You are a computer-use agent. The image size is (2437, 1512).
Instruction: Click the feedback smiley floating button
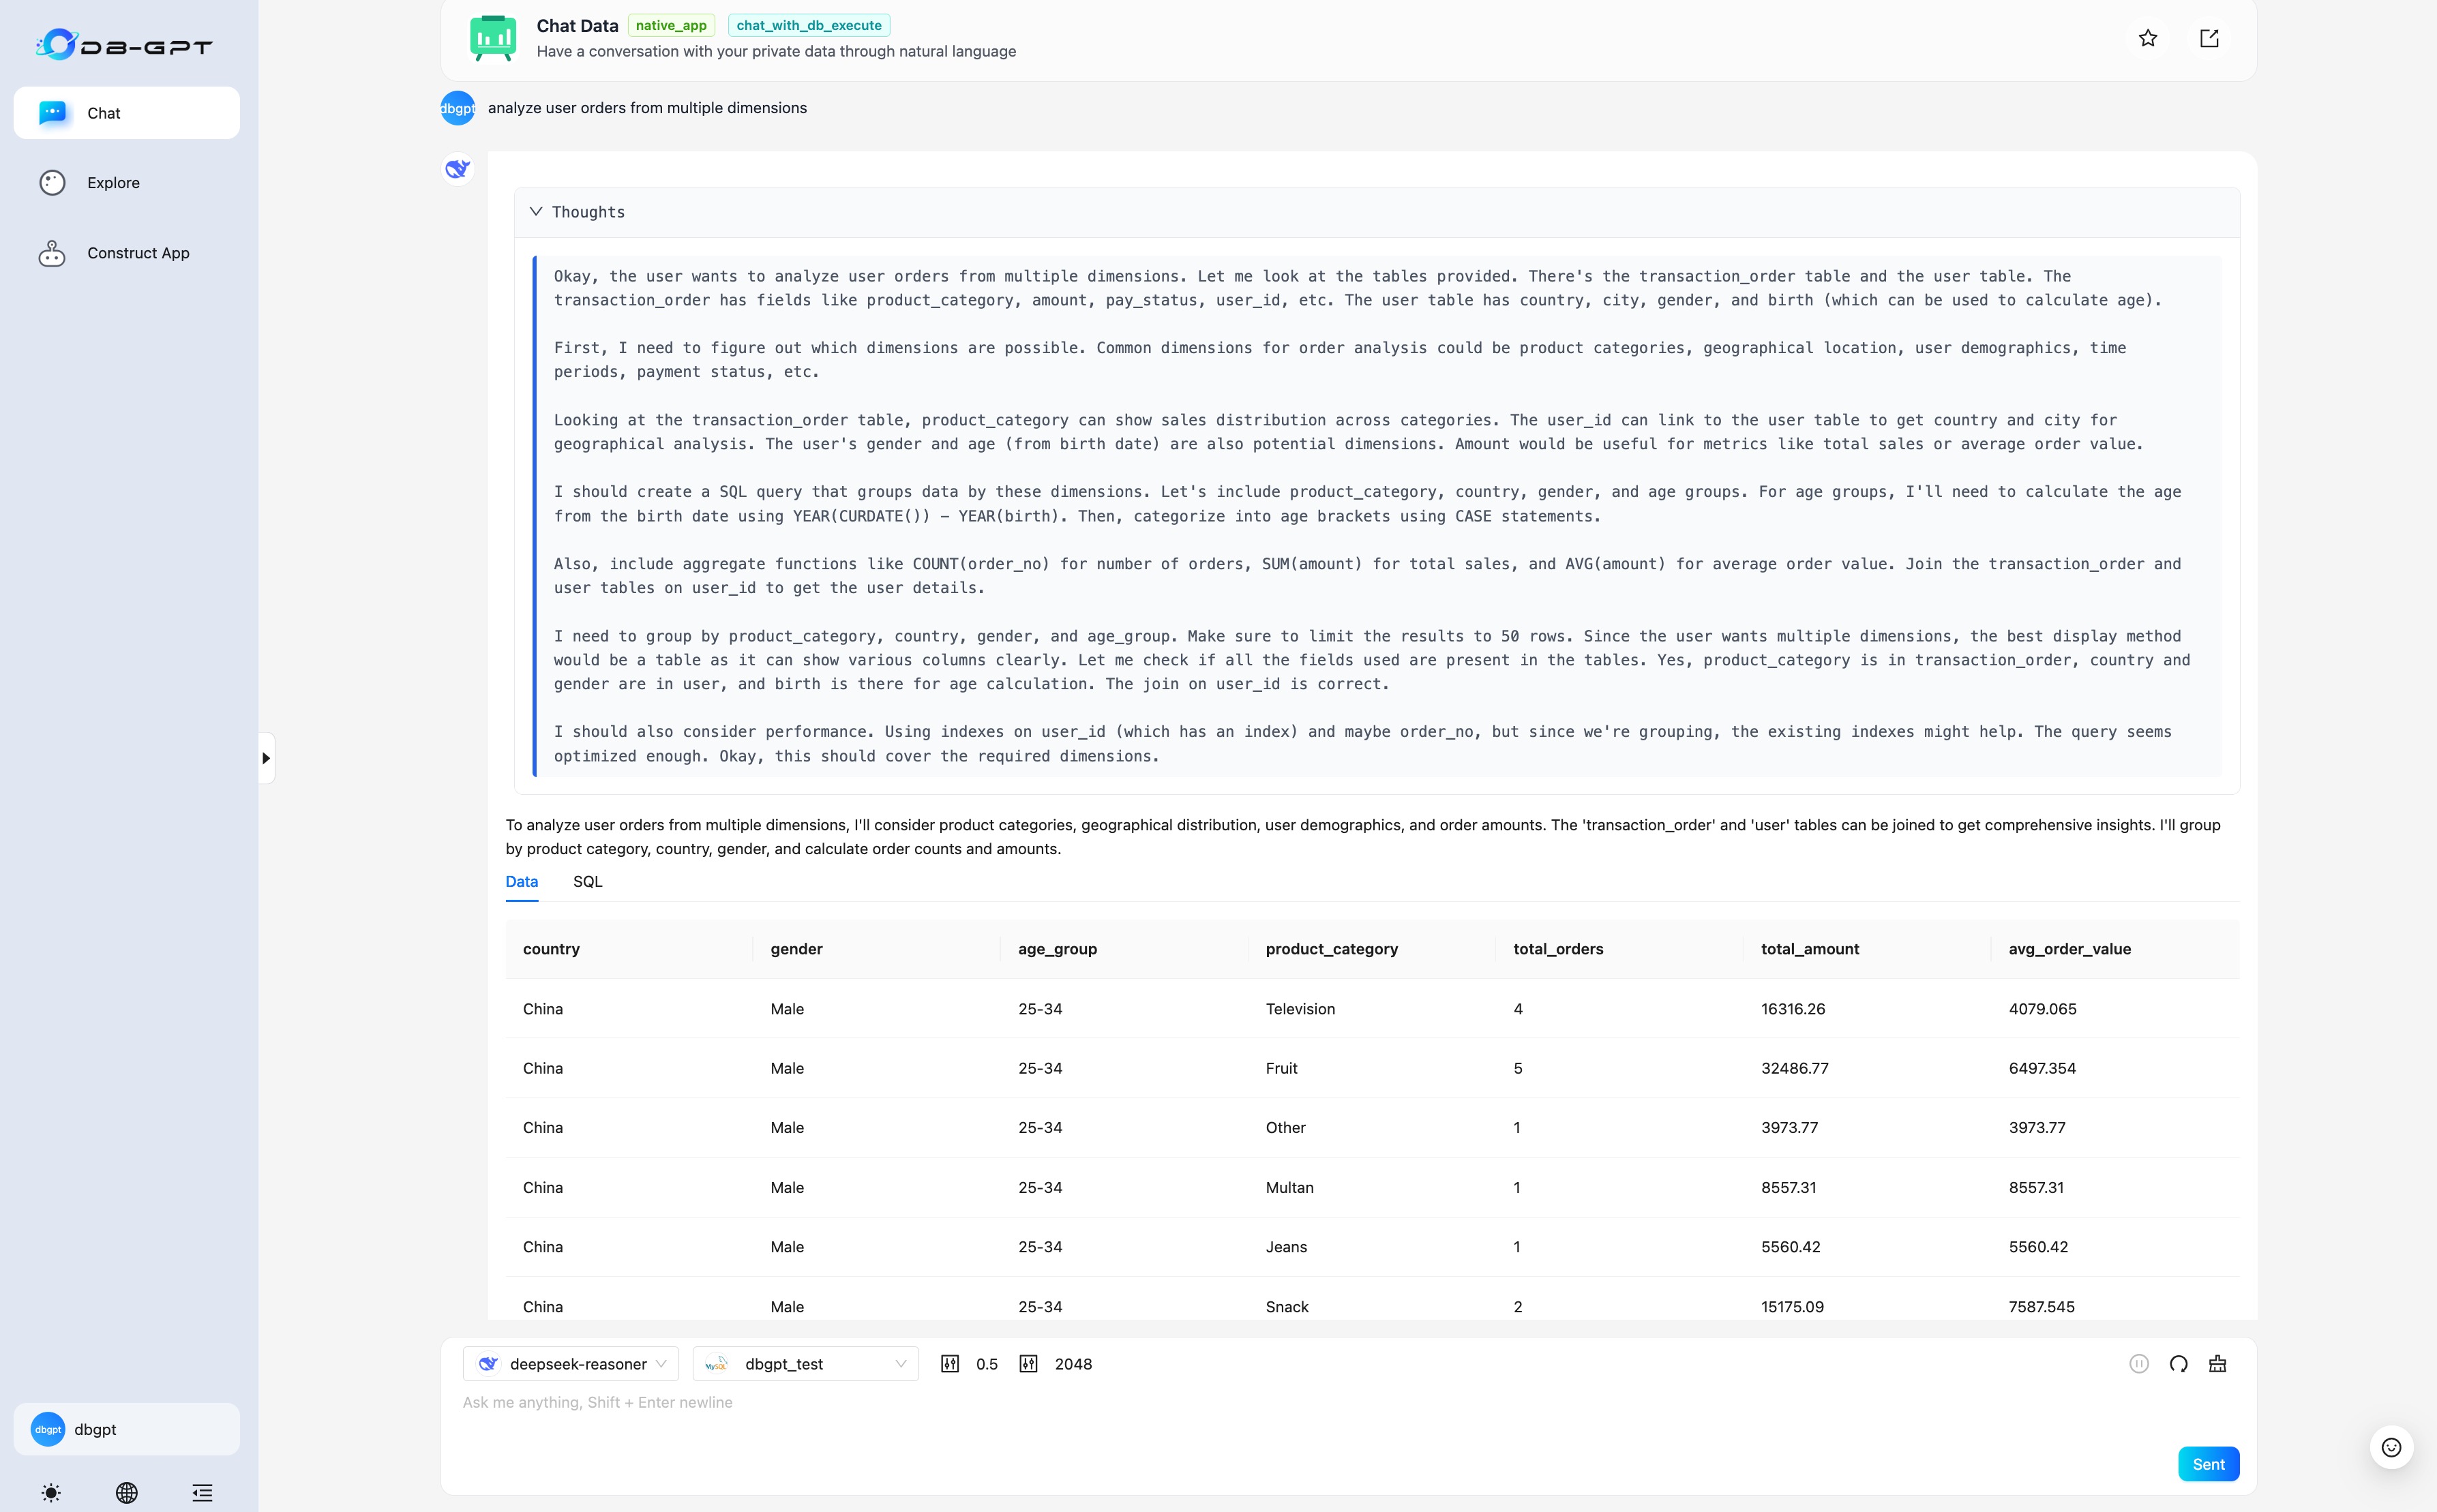pos(2391,1447)
